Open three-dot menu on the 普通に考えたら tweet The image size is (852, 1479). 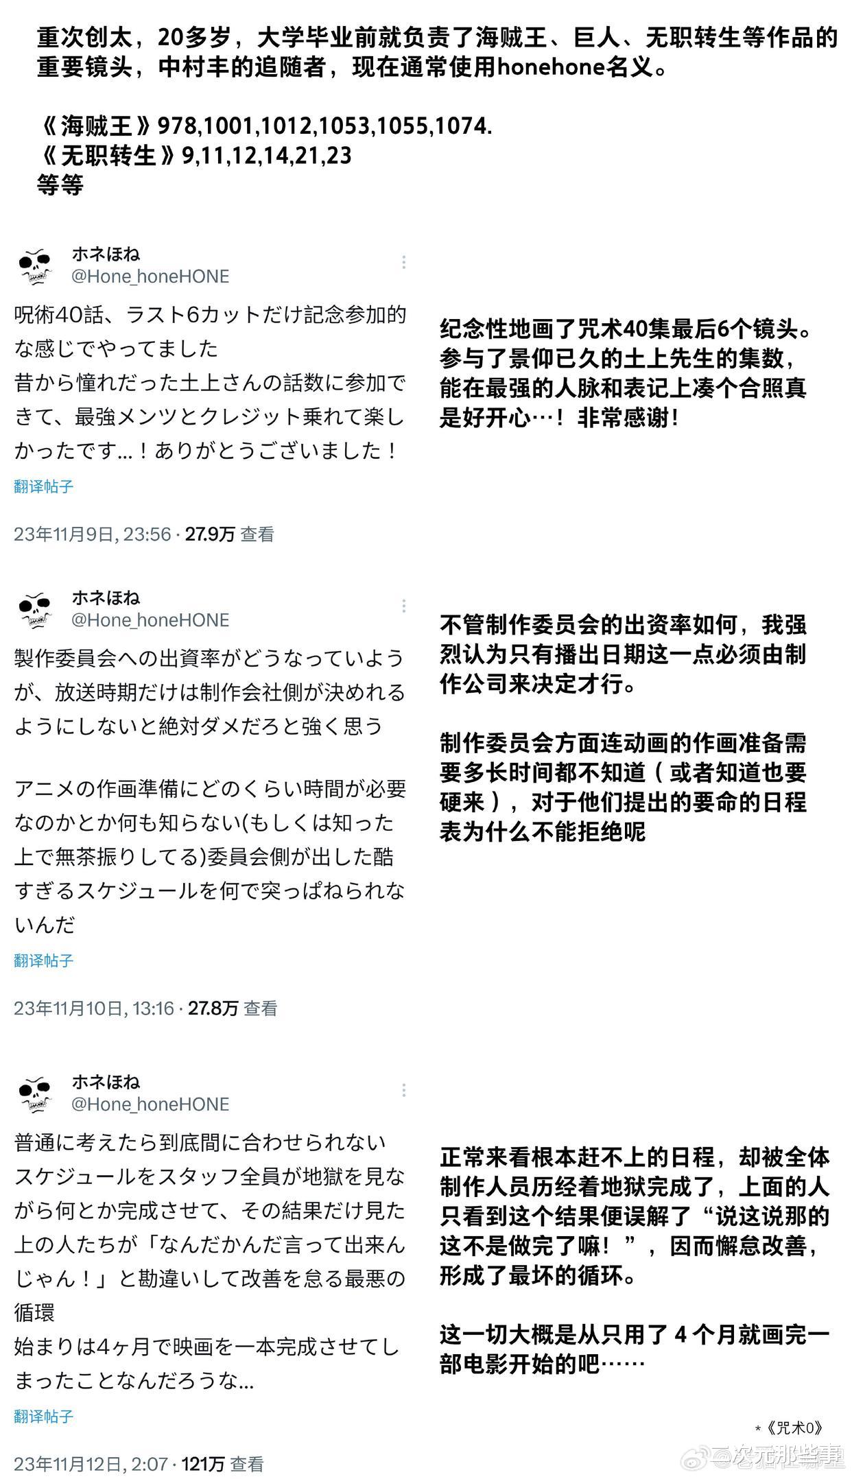[x=403, y=1089]
